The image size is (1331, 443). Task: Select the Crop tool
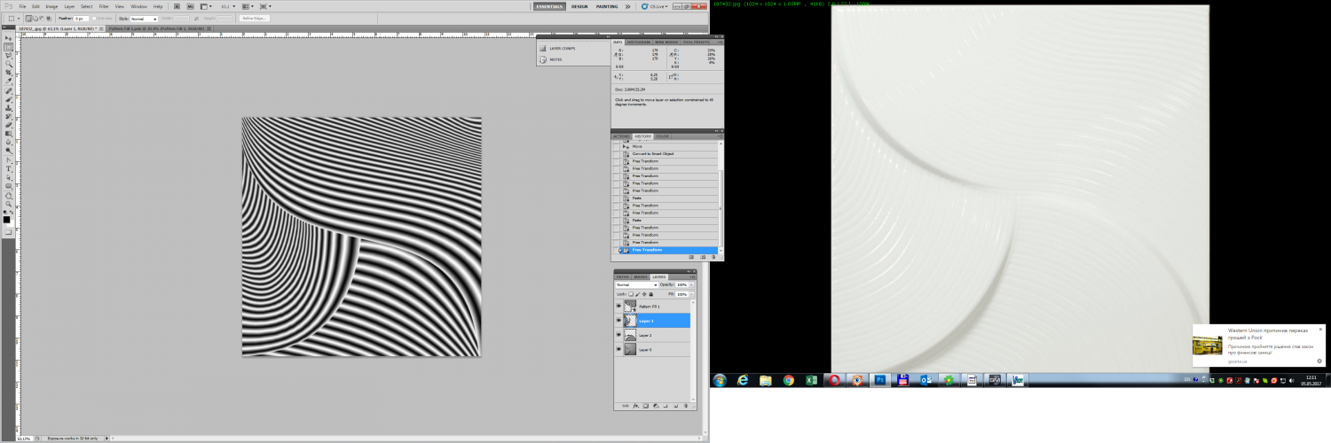[x=9, y=72]
